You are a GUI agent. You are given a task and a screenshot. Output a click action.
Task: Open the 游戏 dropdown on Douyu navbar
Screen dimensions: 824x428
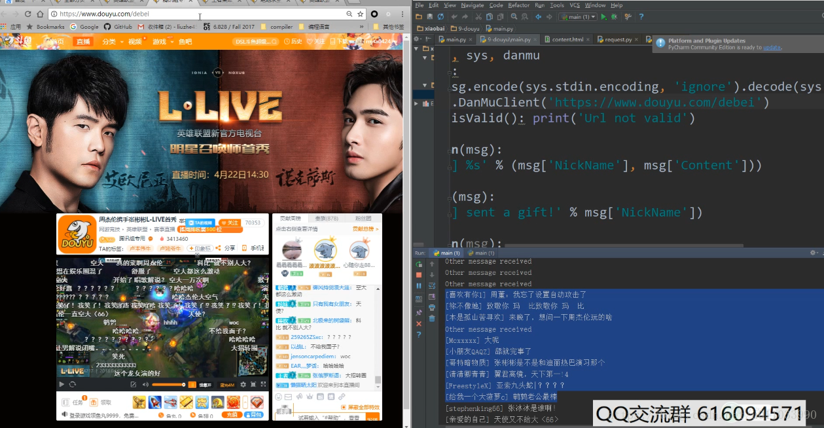tap(162, 41)
